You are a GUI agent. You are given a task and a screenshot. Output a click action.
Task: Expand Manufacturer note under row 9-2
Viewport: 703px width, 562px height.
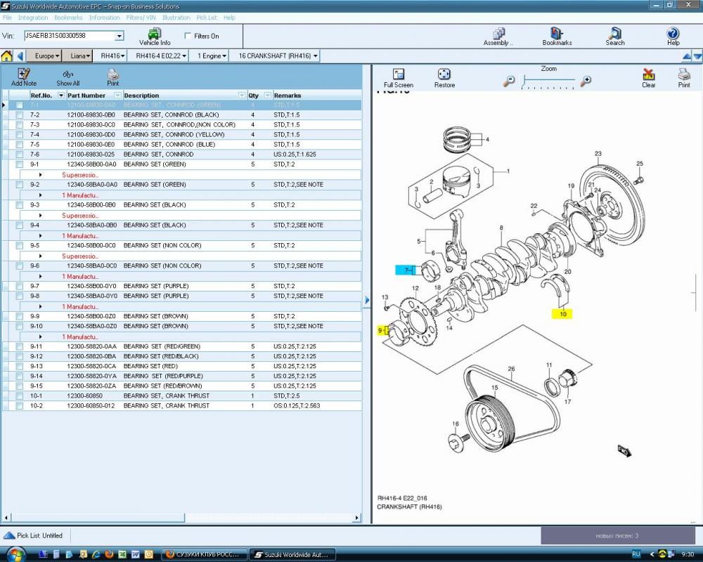(40, 195)
